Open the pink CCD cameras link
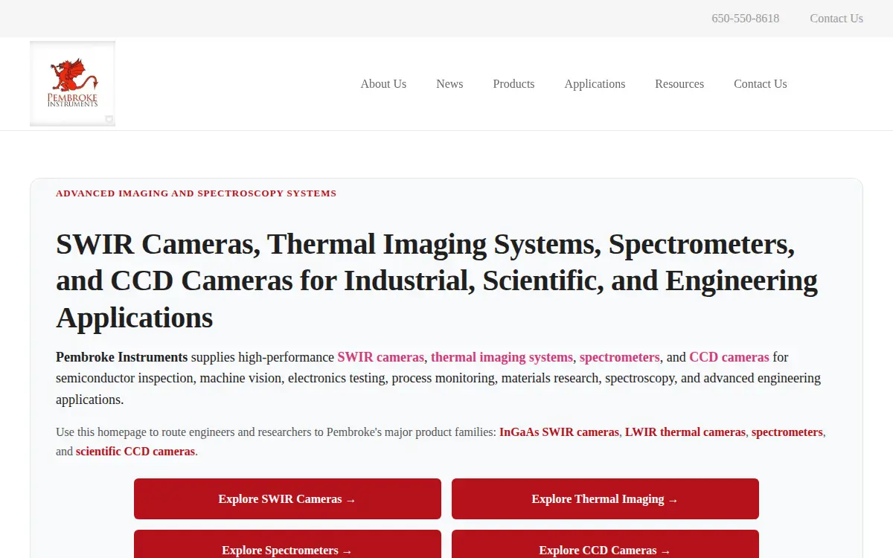This screenshot has height=558, width=893. click(x=729, y=357)
